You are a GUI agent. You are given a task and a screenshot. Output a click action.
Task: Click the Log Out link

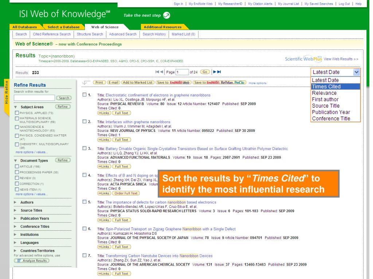pos(344,4)
